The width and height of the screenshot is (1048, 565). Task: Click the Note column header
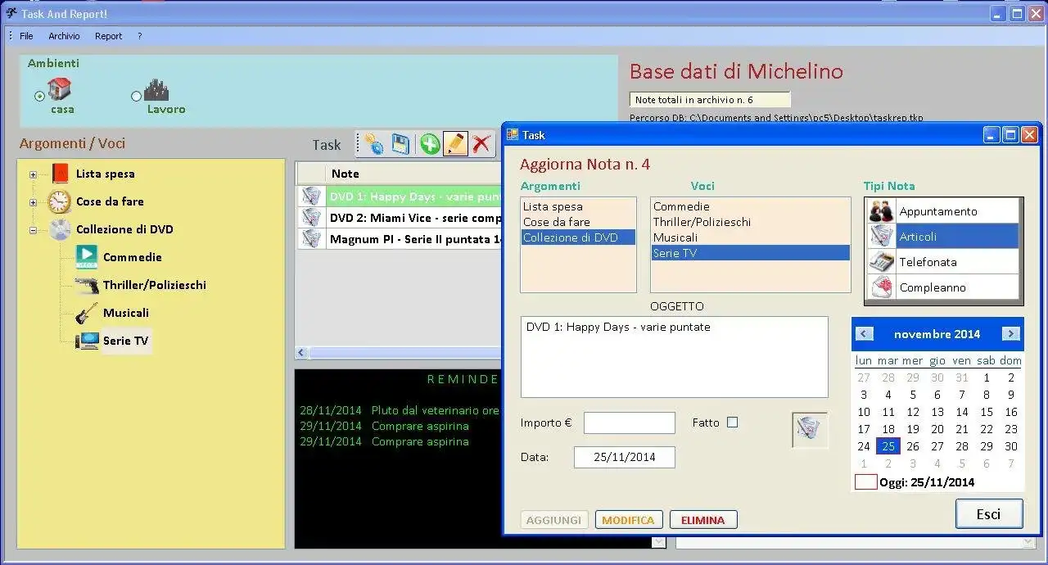point(345,174)
